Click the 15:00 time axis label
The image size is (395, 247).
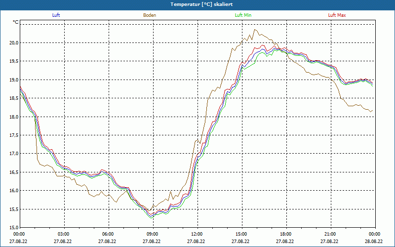pos(241,234)
